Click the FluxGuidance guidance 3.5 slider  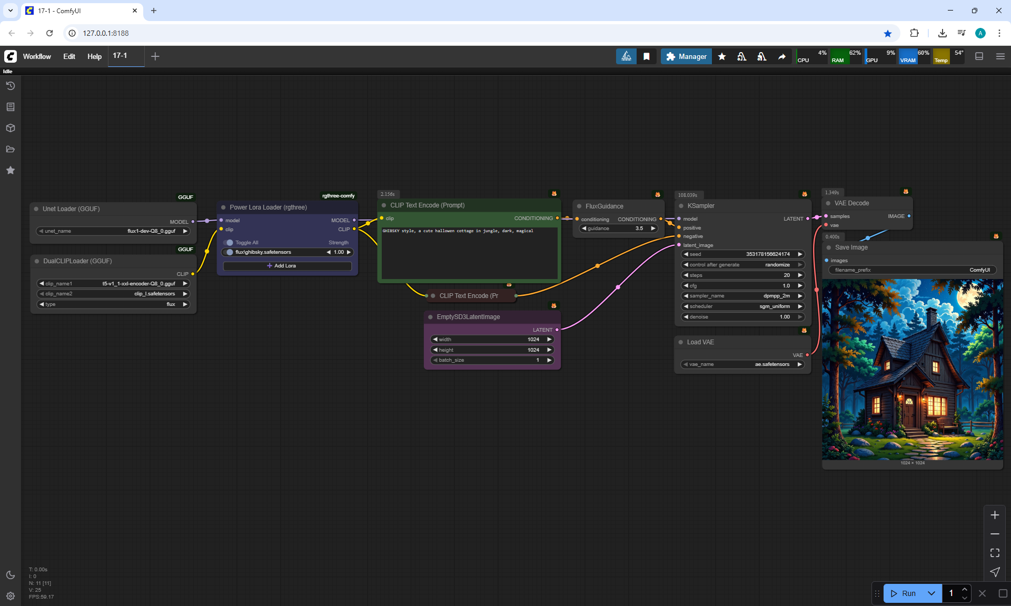click(x=619, y=229)
